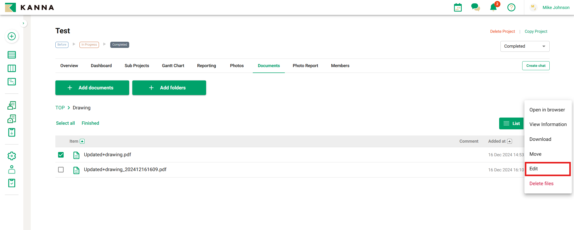Screen dimensions: 574x230
Task: Click Select all files
Action: tap(65, 123)
